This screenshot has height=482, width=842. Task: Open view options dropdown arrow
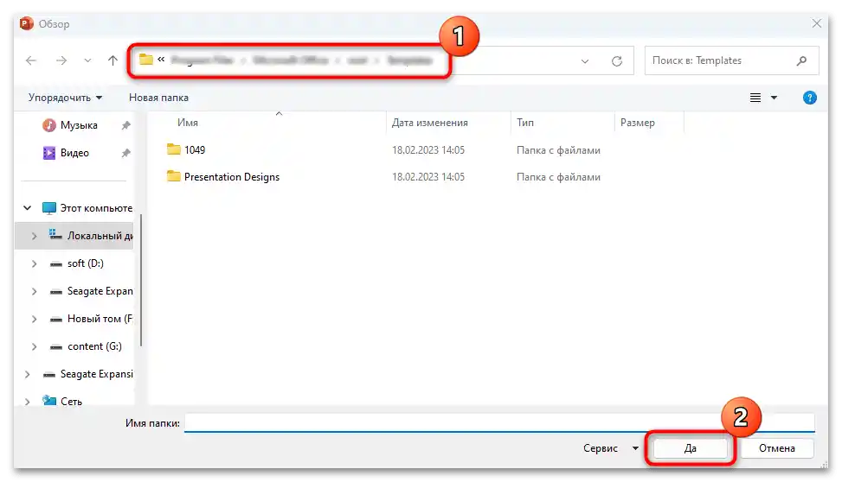[774, 98]
